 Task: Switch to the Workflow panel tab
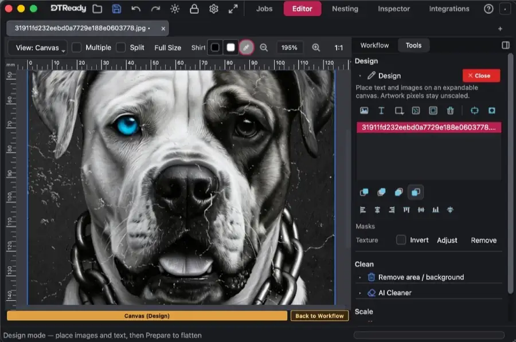374,45
